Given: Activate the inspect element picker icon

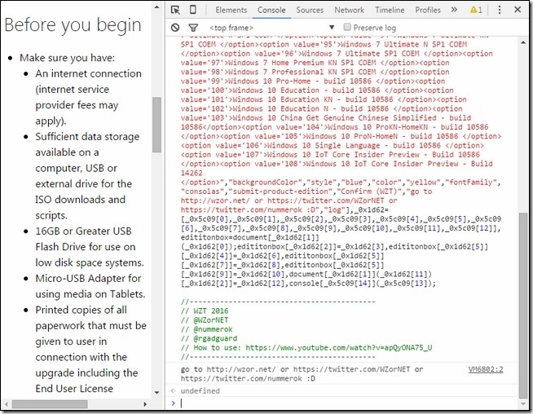Looking at the screenshot, I should click(x=175, y=10).
